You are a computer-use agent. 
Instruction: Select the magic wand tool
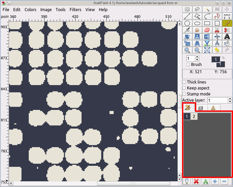(207, 9)
